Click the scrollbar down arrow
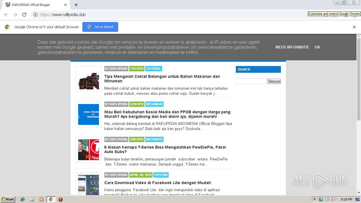The image size is (361, 203). tap(359, 193)
